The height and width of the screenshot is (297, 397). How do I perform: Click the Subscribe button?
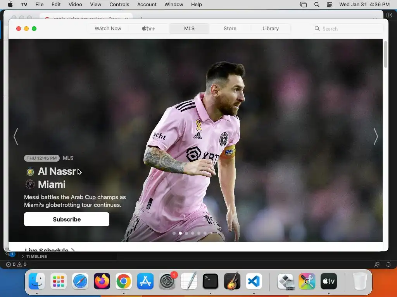point(67,219)
